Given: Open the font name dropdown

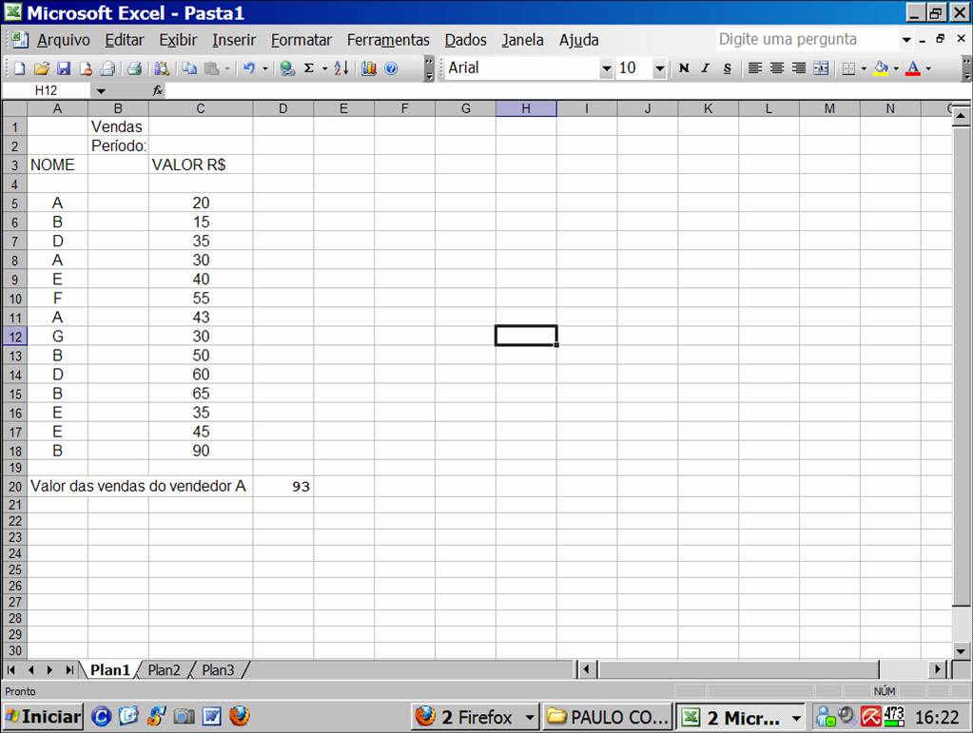Looking at the screenshot, I should point(609,68).
